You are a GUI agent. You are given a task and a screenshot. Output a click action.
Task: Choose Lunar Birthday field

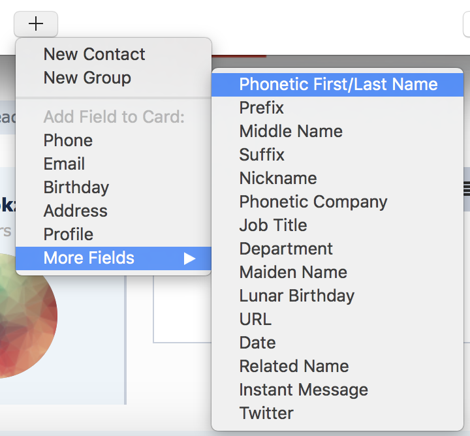296,296
